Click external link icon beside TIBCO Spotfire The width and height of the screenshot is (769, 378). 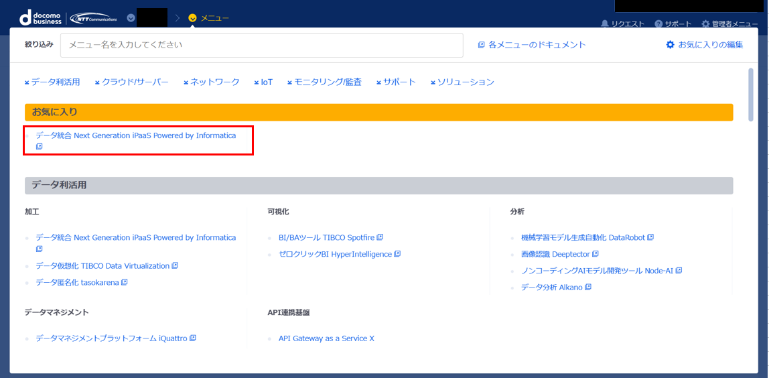coord(380,237)
